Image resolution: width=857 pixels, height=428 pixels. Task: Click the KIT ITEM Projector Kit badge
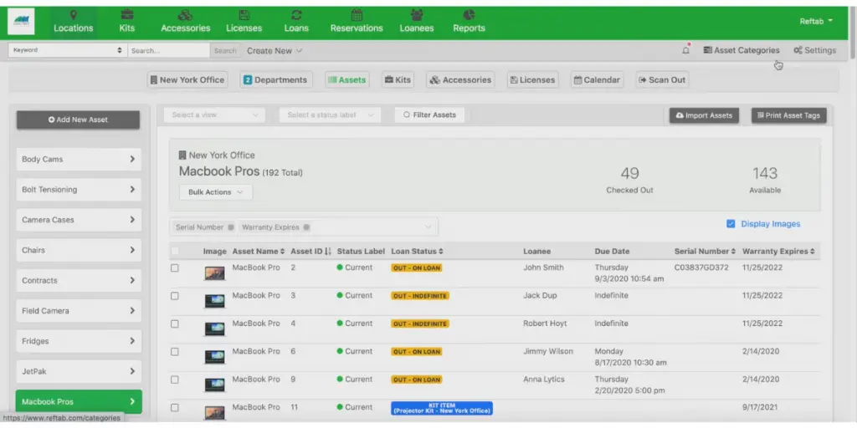(x=442, y=408)
